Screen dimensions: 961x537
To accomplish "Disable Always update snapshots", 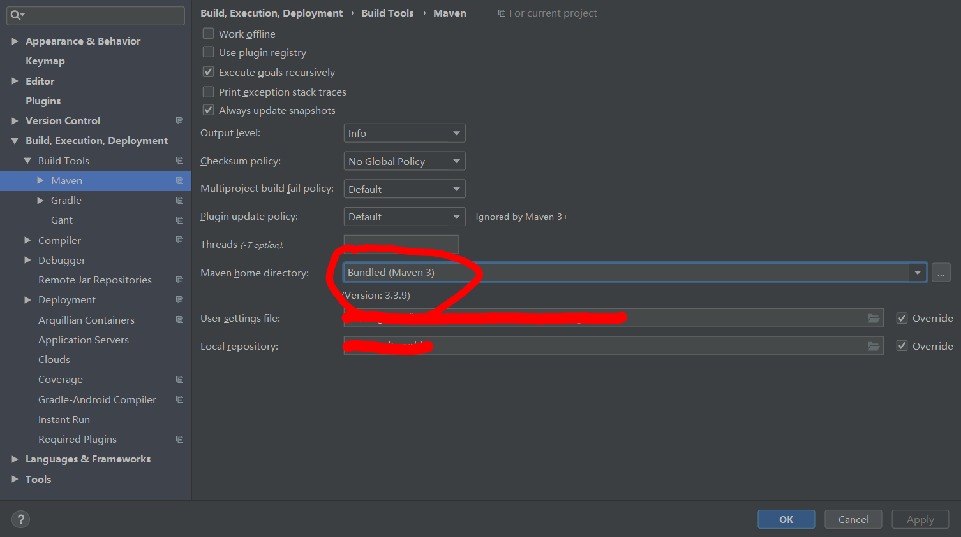I will (208, 110).
